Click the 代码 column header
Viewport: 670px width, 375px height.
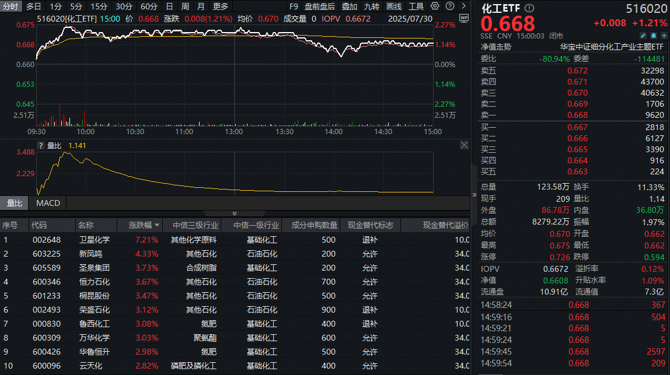tap(39, 225)
